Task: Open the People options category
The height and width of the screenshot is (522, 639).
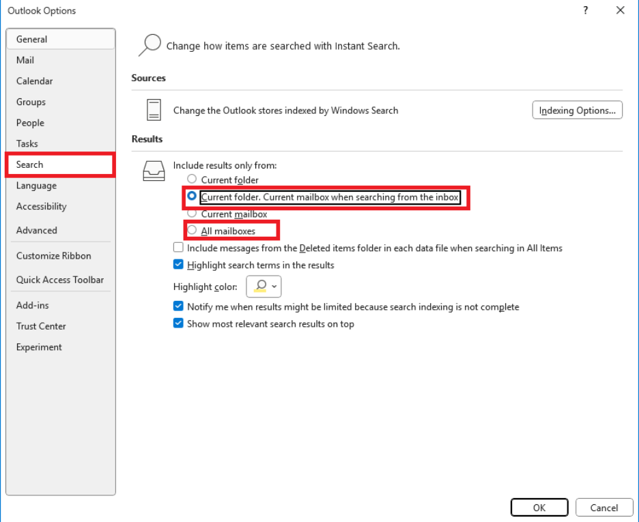Action: click(x=61, y=123)
